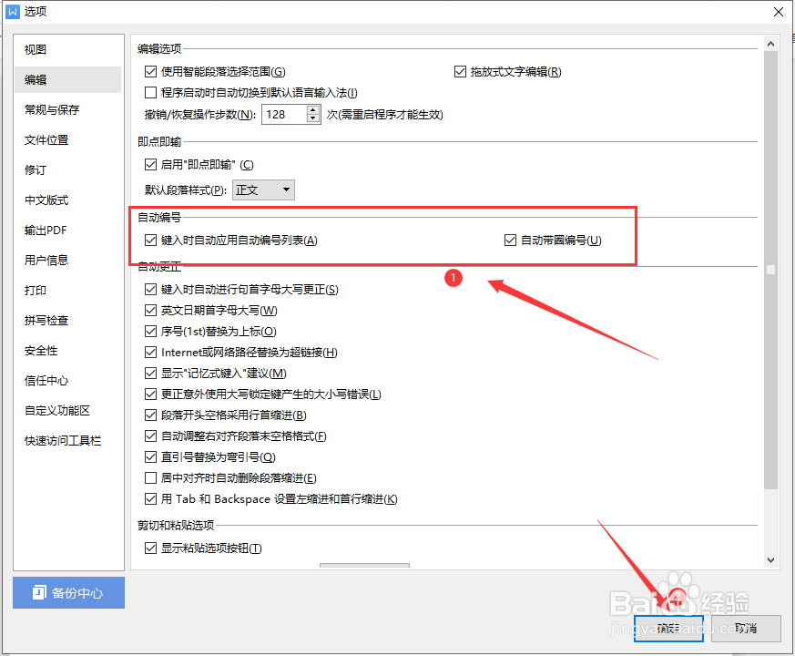Open the 视图 settings page
The image size is (795, 656).
click(36, 50)
